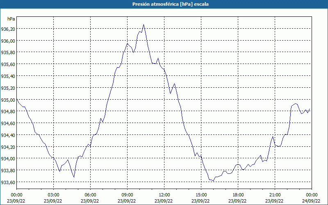Click the 00:00 time label above 23/09/22
The width and height of the screenshot is (328, 205).
coord(16,195)
